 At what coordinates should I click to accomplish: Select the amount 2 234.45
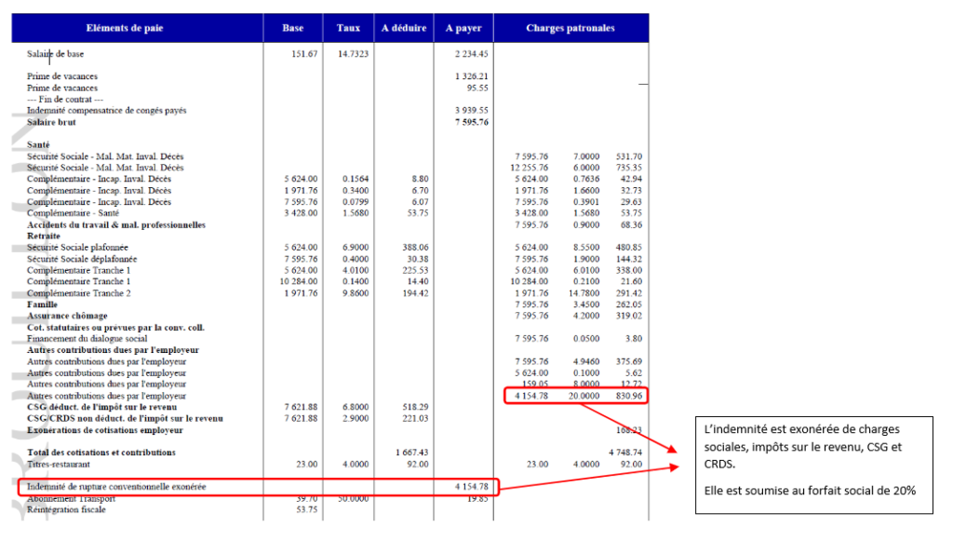472,54
